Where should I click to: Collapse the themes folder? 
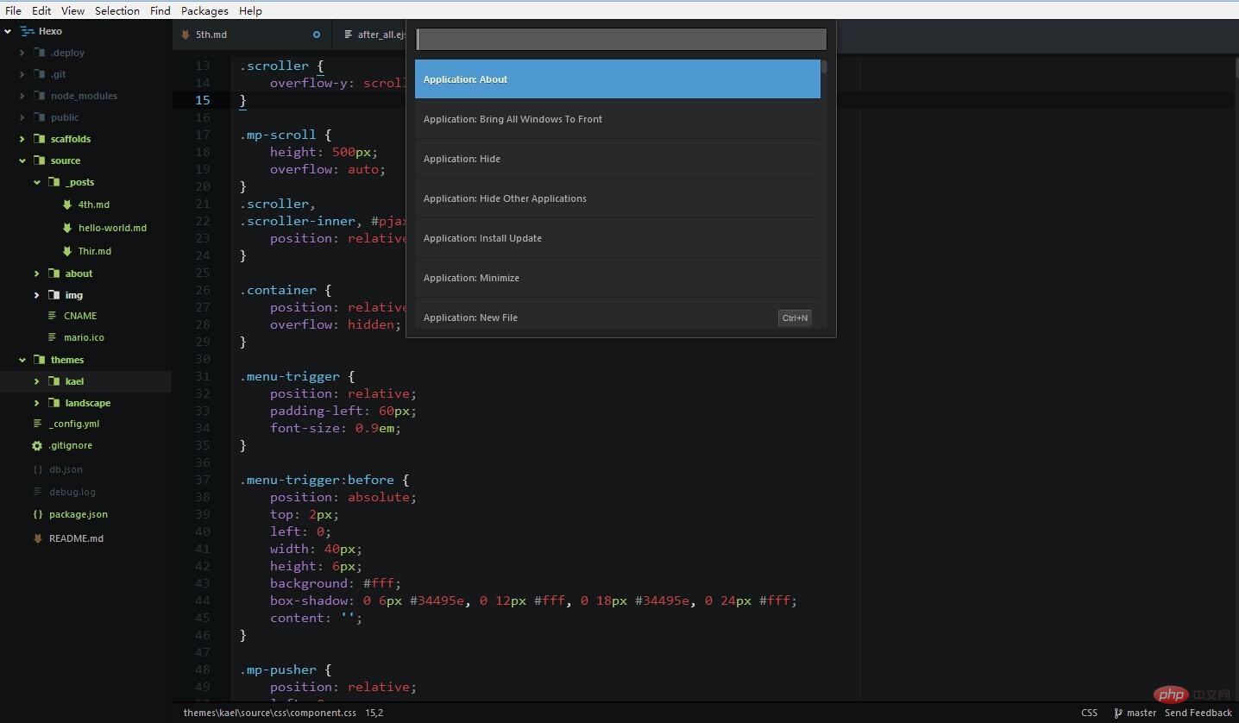pos(22,360)
